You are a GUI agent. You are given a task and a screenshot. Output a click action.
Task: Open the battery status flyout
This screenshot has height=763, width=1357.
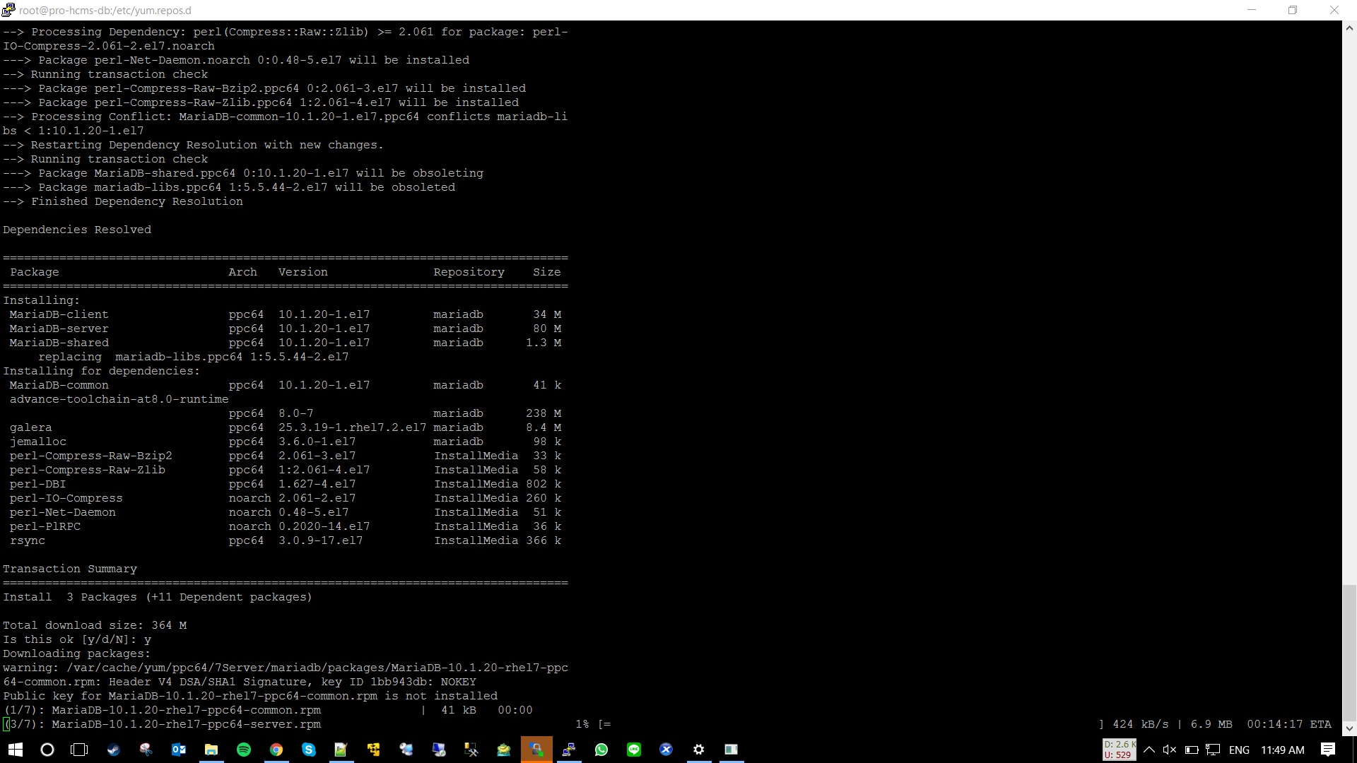(x=1192, y=750)
